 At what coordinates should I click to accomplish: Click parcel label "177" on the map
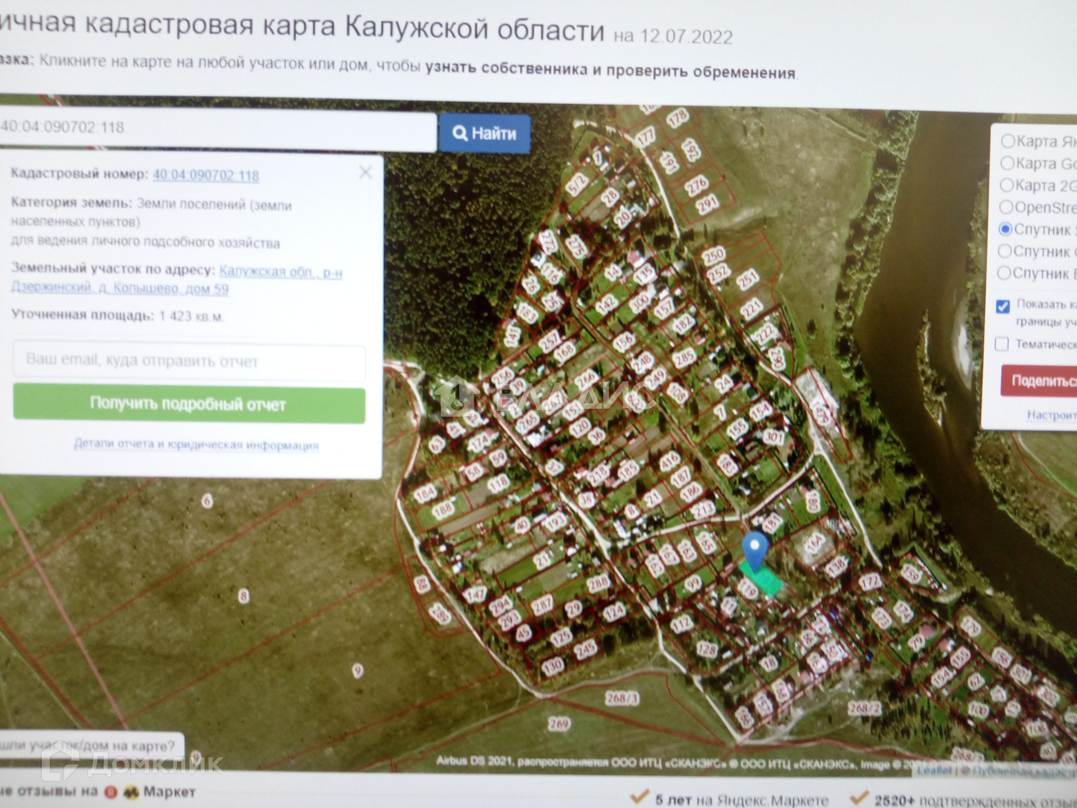[x=646, y=137]
